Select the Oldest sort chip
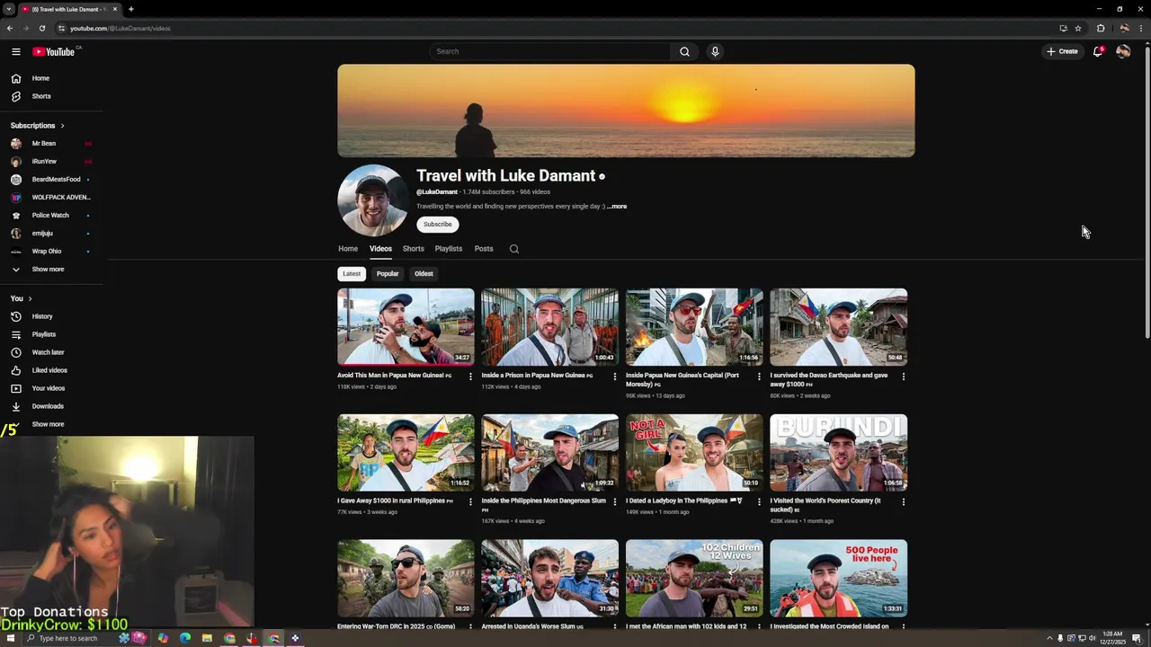Viewport: 1151px width, 647px height. click(424, 274)
